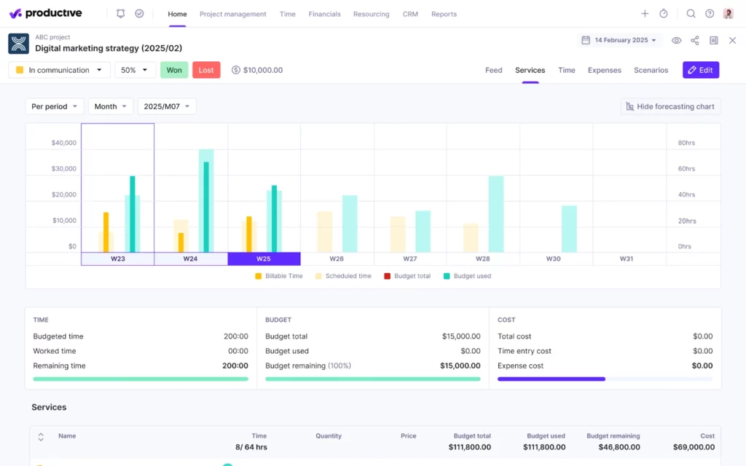The height and width of the screenshot is (466, 746).
Task: Toggle the eye watch icon
Action: 676,41
